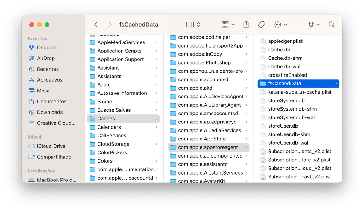
Task: Open the Autosave Information folder
Action: coord(123,93)
